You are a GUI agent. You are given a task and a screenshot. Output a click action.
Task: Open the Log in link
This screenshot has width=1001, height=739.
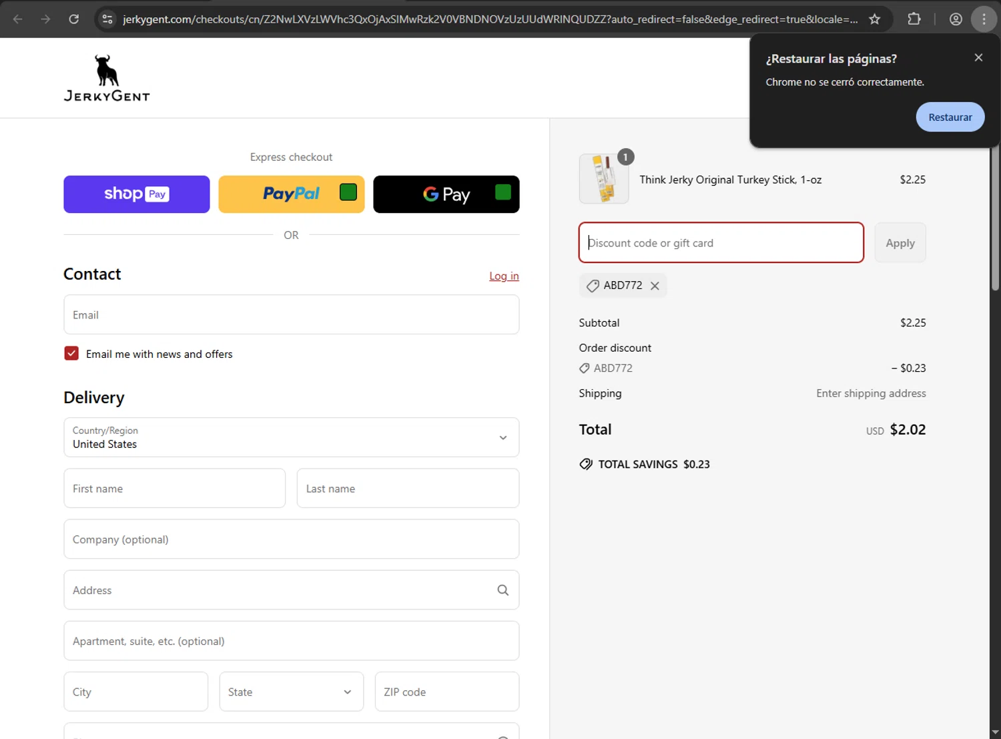click(504, 276)
